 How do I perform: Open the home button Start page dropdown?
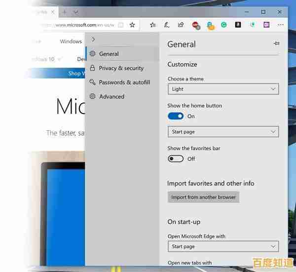tap(223, 132)
